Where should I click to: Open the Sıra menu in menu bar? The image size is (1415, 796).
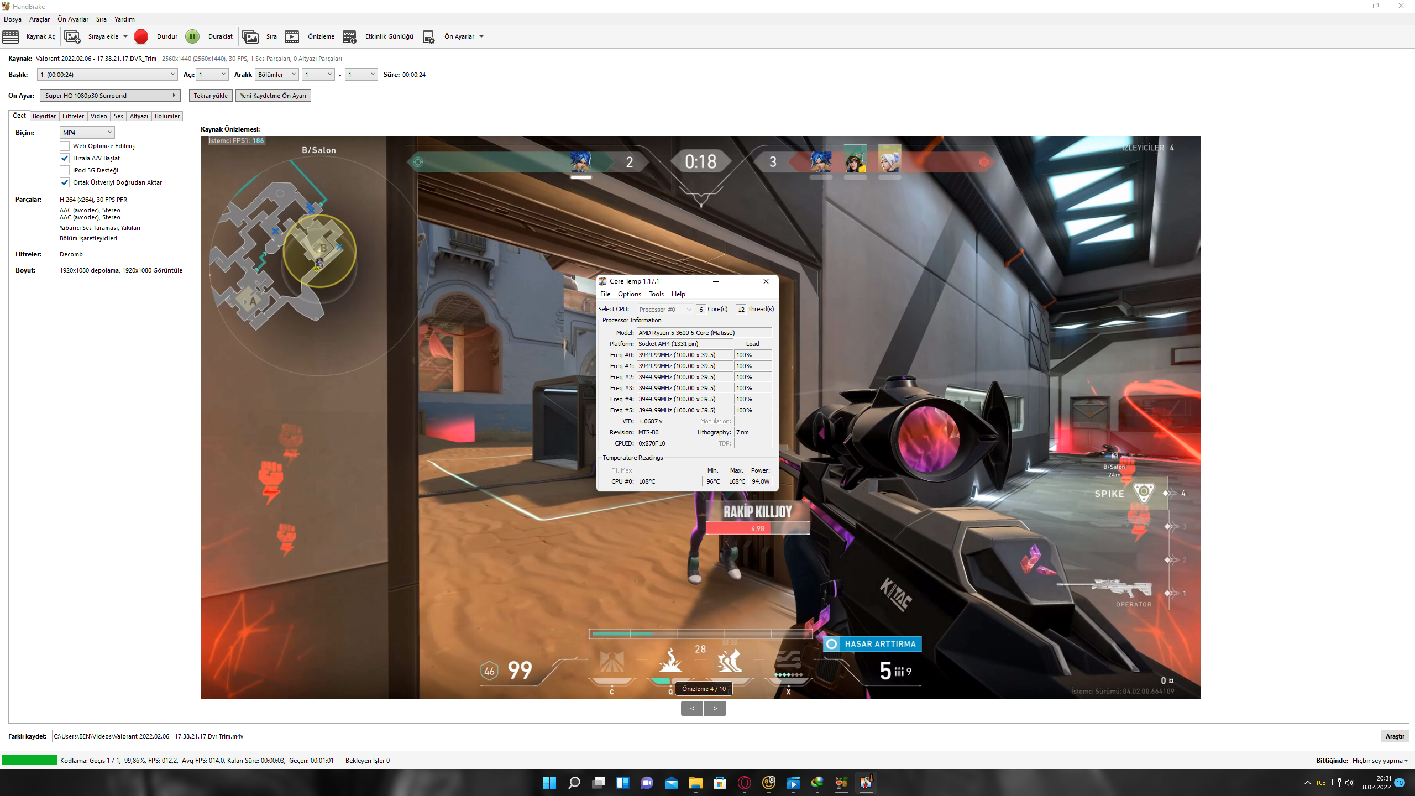point(101,19)
